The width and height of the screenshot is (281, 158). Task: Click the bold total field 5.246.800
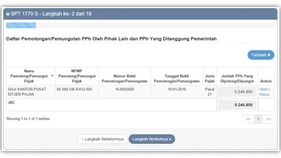click(237, 105)
